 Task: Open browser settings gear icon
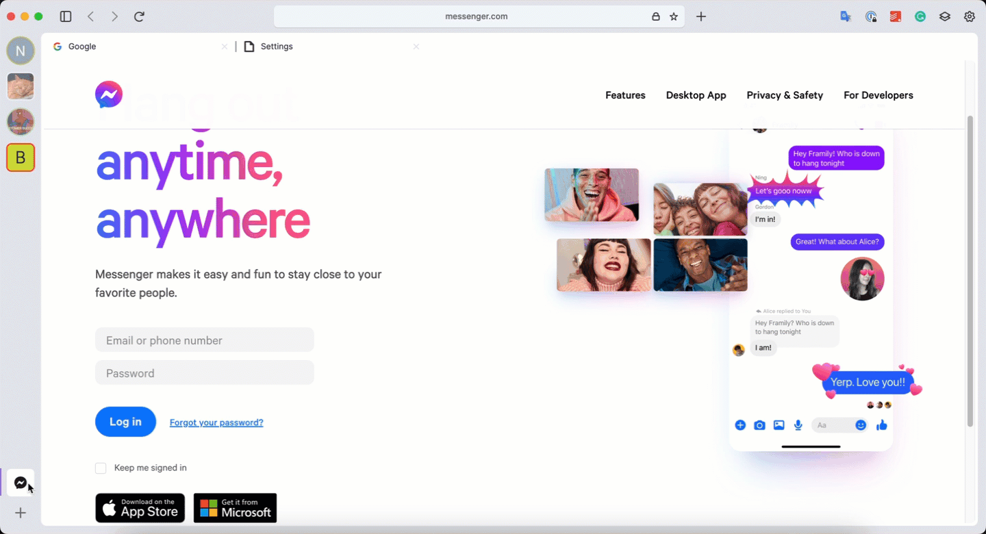tap(970, 16)
